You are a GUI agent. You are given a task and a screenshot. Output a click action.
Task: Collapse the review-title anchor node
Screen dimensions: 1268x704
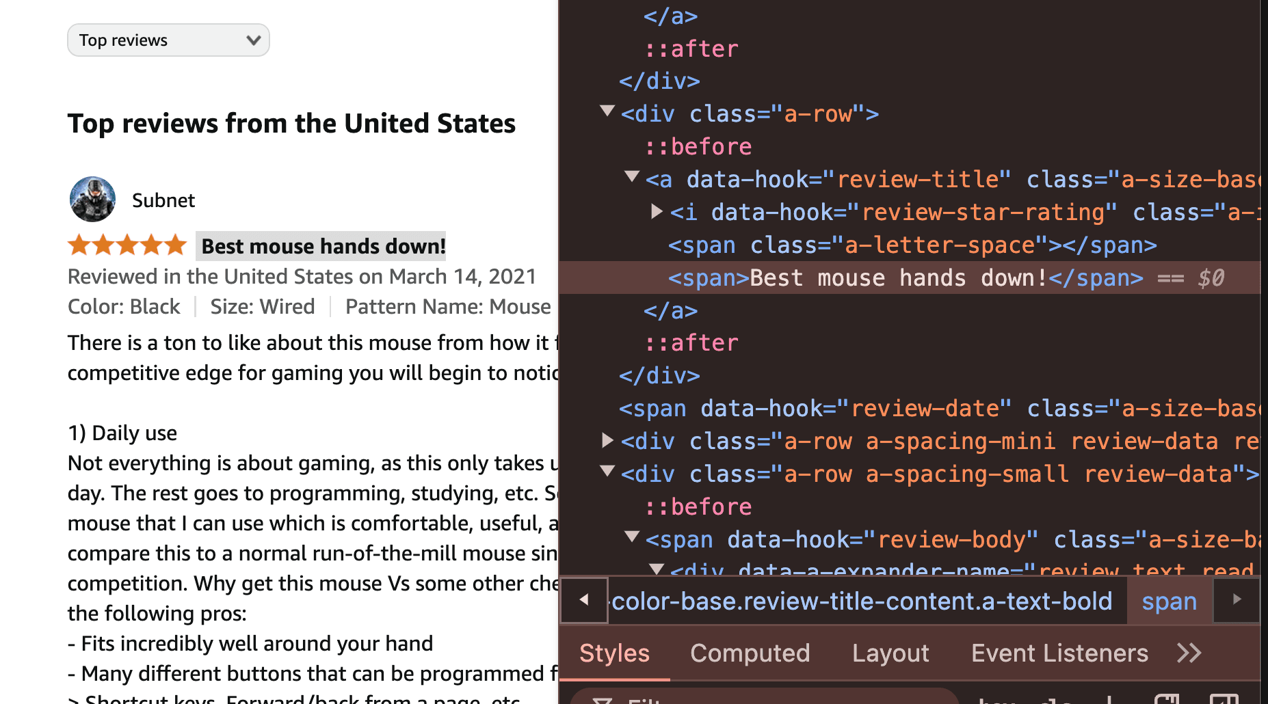(632, 177)
